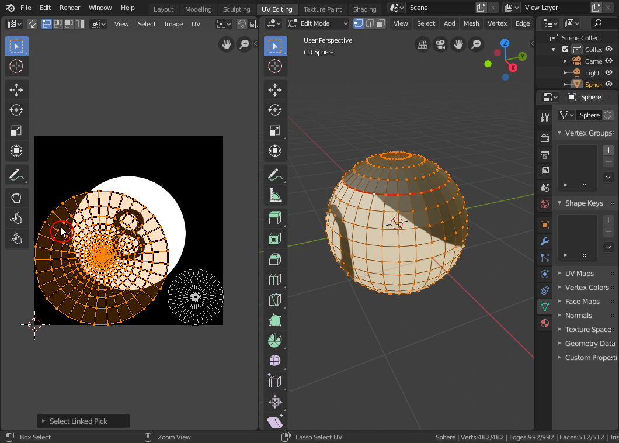This screenshot has width=619, height=443.
Task: Activate the Smooth vertices tool
Action: click(x=275, y=361)
